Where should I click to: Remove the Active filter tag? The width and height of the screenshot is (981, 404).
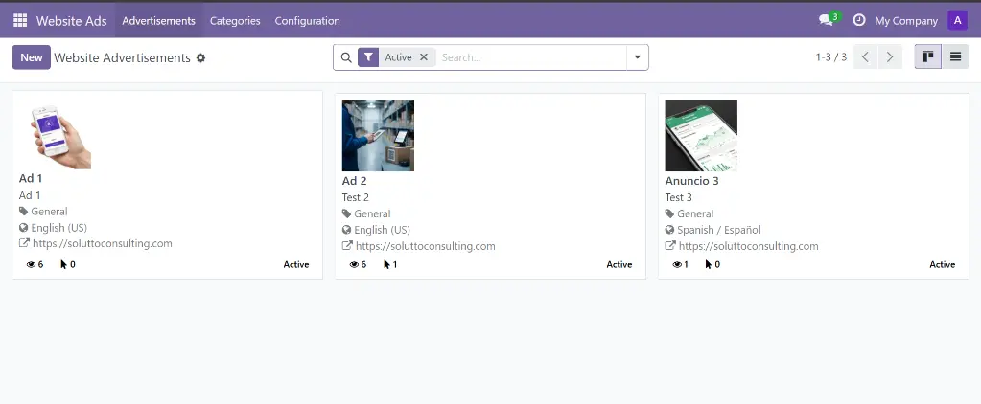[424, 57]
